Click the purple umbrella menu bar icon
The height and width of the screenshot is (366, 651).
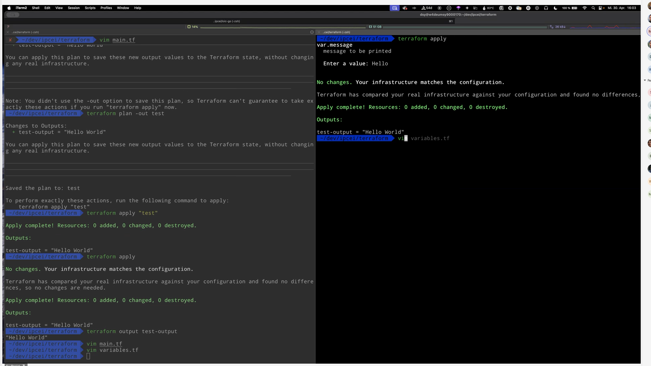point(458,8)
